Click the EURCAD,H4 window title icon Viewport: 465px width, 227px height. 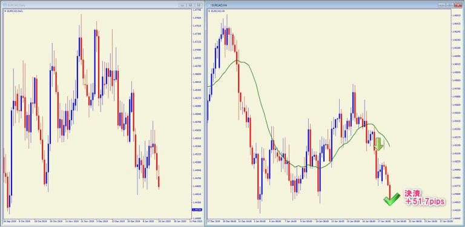(209, 5)
